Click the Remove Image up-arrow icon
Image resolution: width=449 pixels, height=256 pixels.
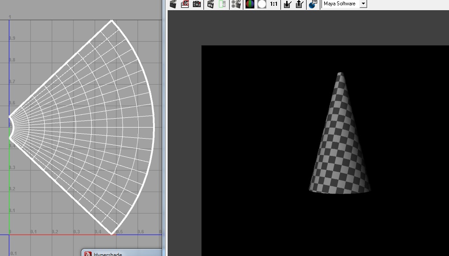[299, 4]
